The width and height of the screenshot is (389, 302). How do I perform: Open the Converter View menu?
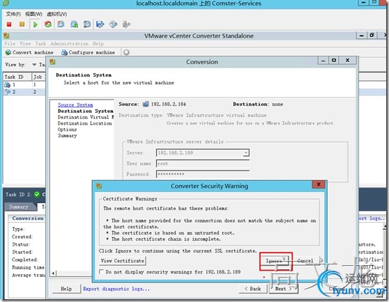[x=25, y=44]
